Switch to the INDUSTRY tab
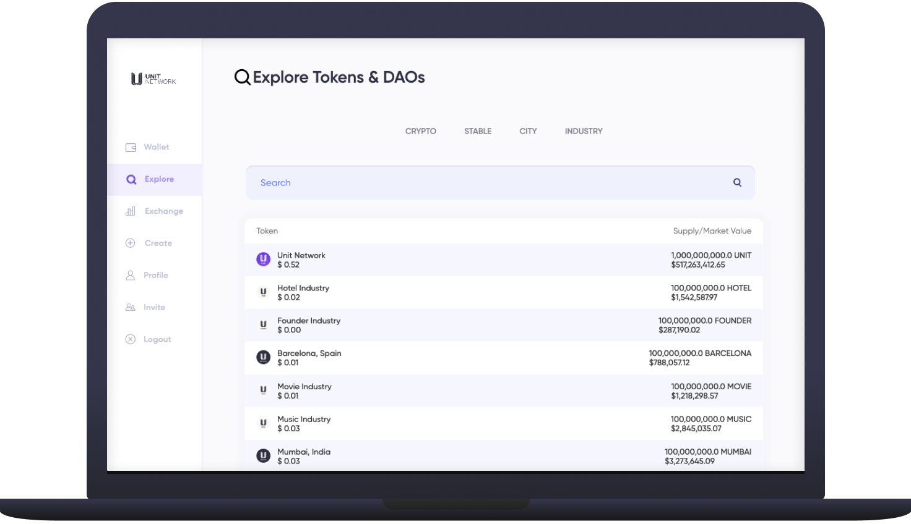The image size is (911, 524). (584, 131)
